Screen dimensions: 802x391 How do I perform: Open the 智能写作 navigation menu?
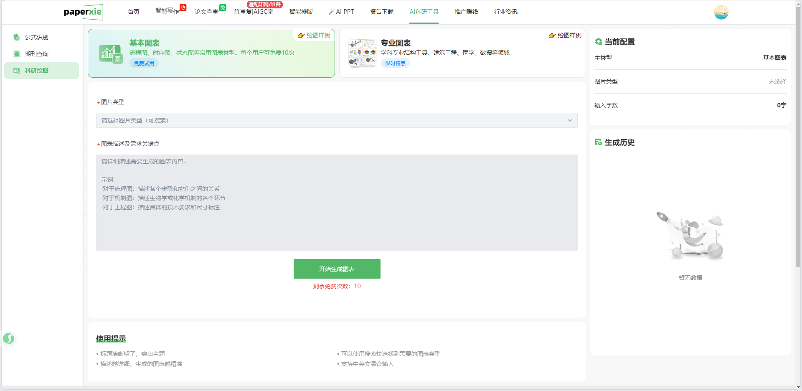pos(167,11)
